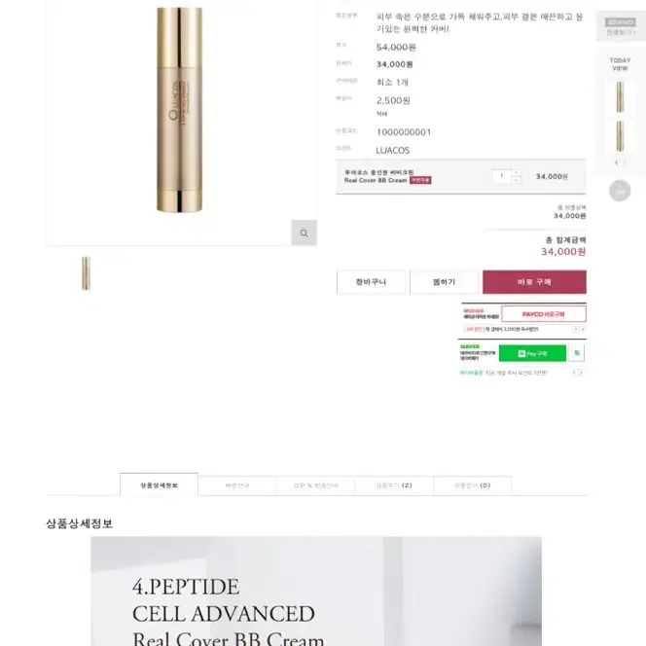Select the product thumbnail below main image

pos(86,273)
